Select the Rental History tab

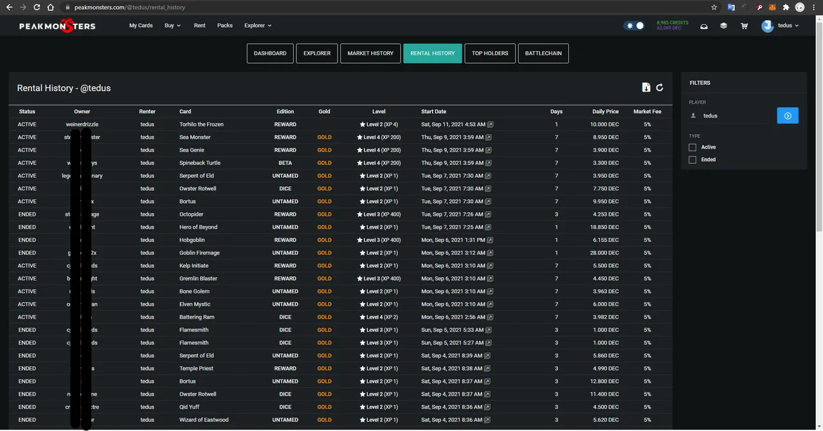point(433,53)
